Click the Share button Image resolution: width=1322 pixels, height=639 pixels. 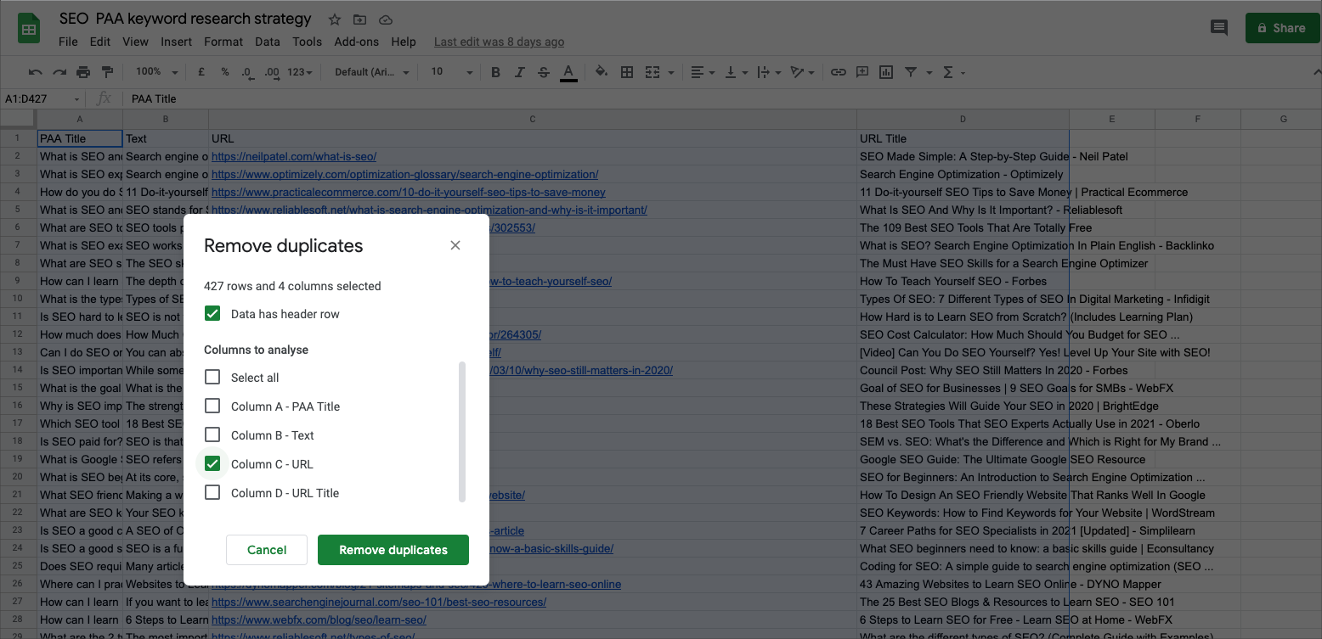[x=1281, y=28]
